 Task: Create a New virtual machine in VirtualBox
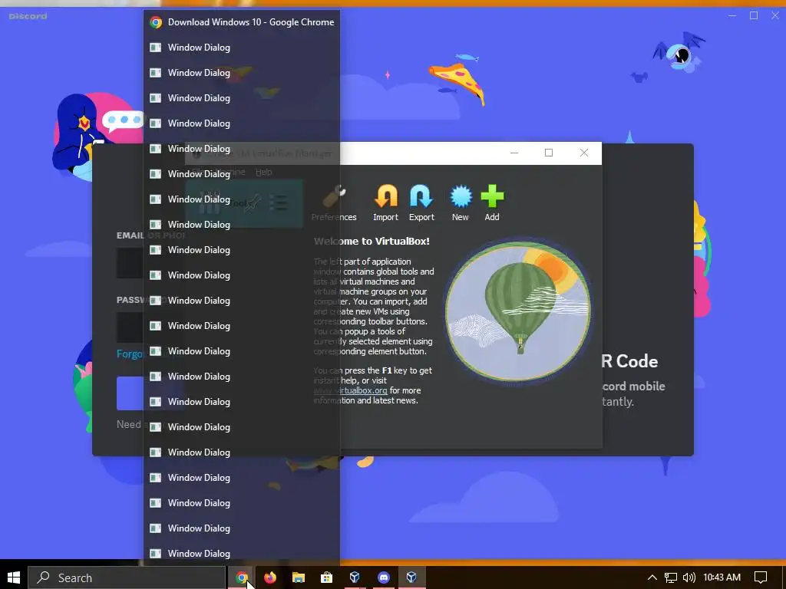(461, 203)
